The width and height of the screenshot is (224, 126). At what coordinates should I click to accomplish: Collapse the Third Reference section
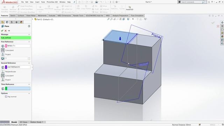[x=29, y=84]
